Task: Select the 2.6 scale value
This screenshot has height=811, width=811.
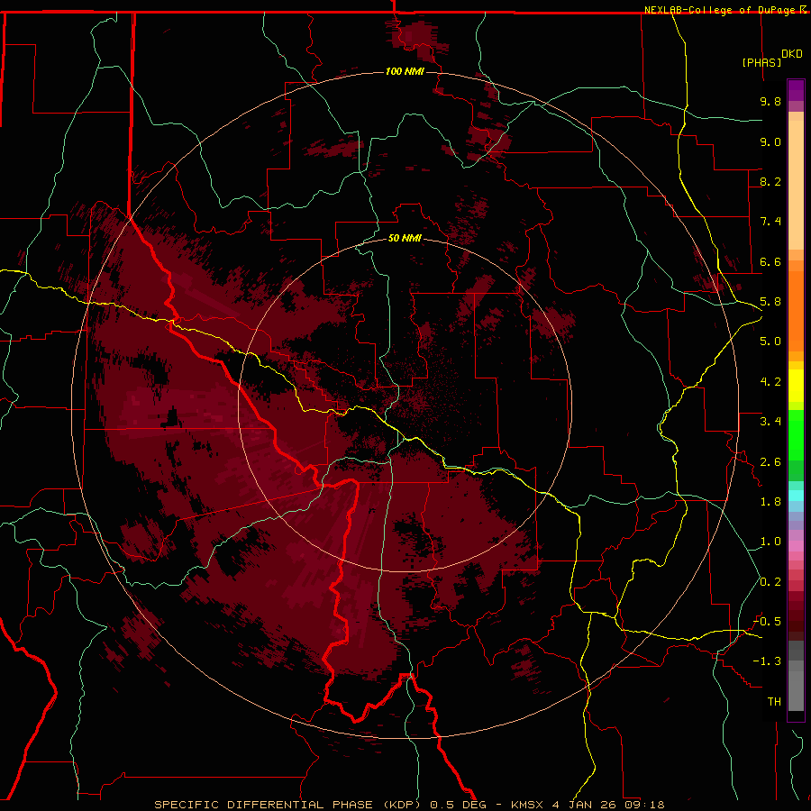Action: tap(770, 462)
